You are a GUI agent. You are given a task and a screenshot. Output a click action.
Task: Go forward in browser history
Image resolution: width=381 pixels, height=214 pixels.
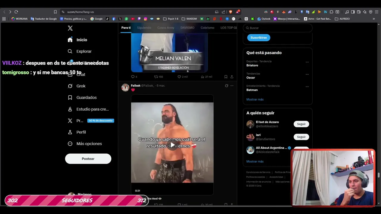click(x=10, y=12)
